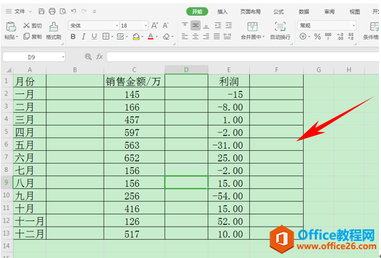Open the font name dropdown 宋体
The height and width of the screenshot is (258, 381).
pos(117,25)
